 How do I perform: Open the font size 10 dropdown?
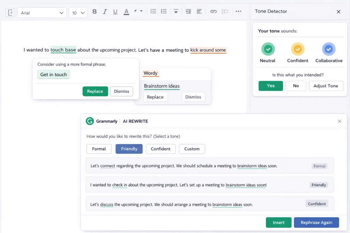[x=78, y=13]
